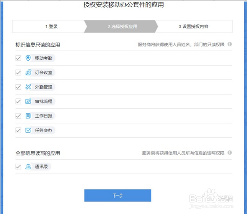Go to step 3.设置授权内容
247x215 pixels.
tap(194, 27)
